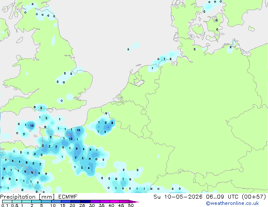This screenshot has height=207, width=268.
Task: Select the 30–35 mm purple swatch
Action: coord(95,202)
